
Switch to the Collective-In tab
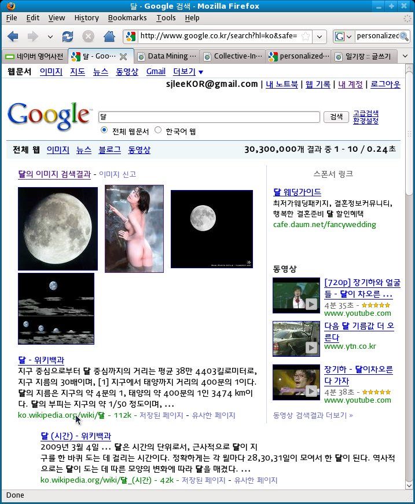(233, 57)
